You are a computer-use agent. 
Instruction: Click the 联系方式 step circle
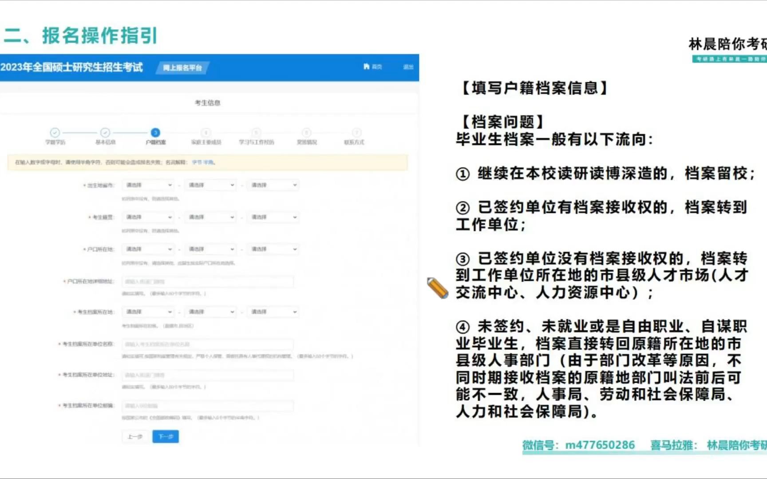356,132
